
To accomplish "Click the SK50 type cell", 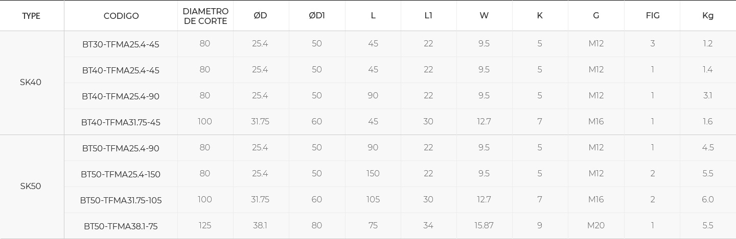I will (x=31, y=187).
